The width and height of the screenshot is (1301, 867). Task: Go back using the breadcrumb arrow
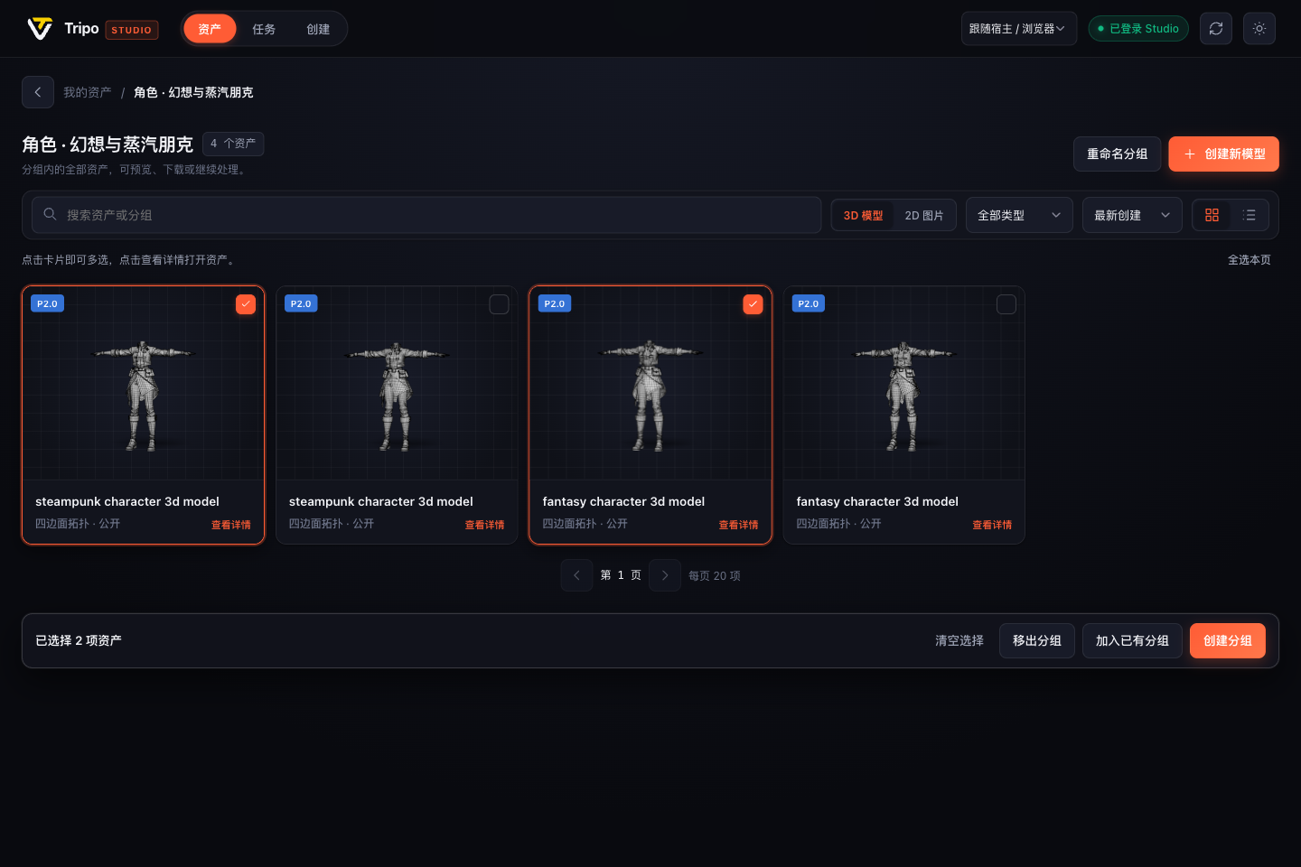[x=38, y=92]
